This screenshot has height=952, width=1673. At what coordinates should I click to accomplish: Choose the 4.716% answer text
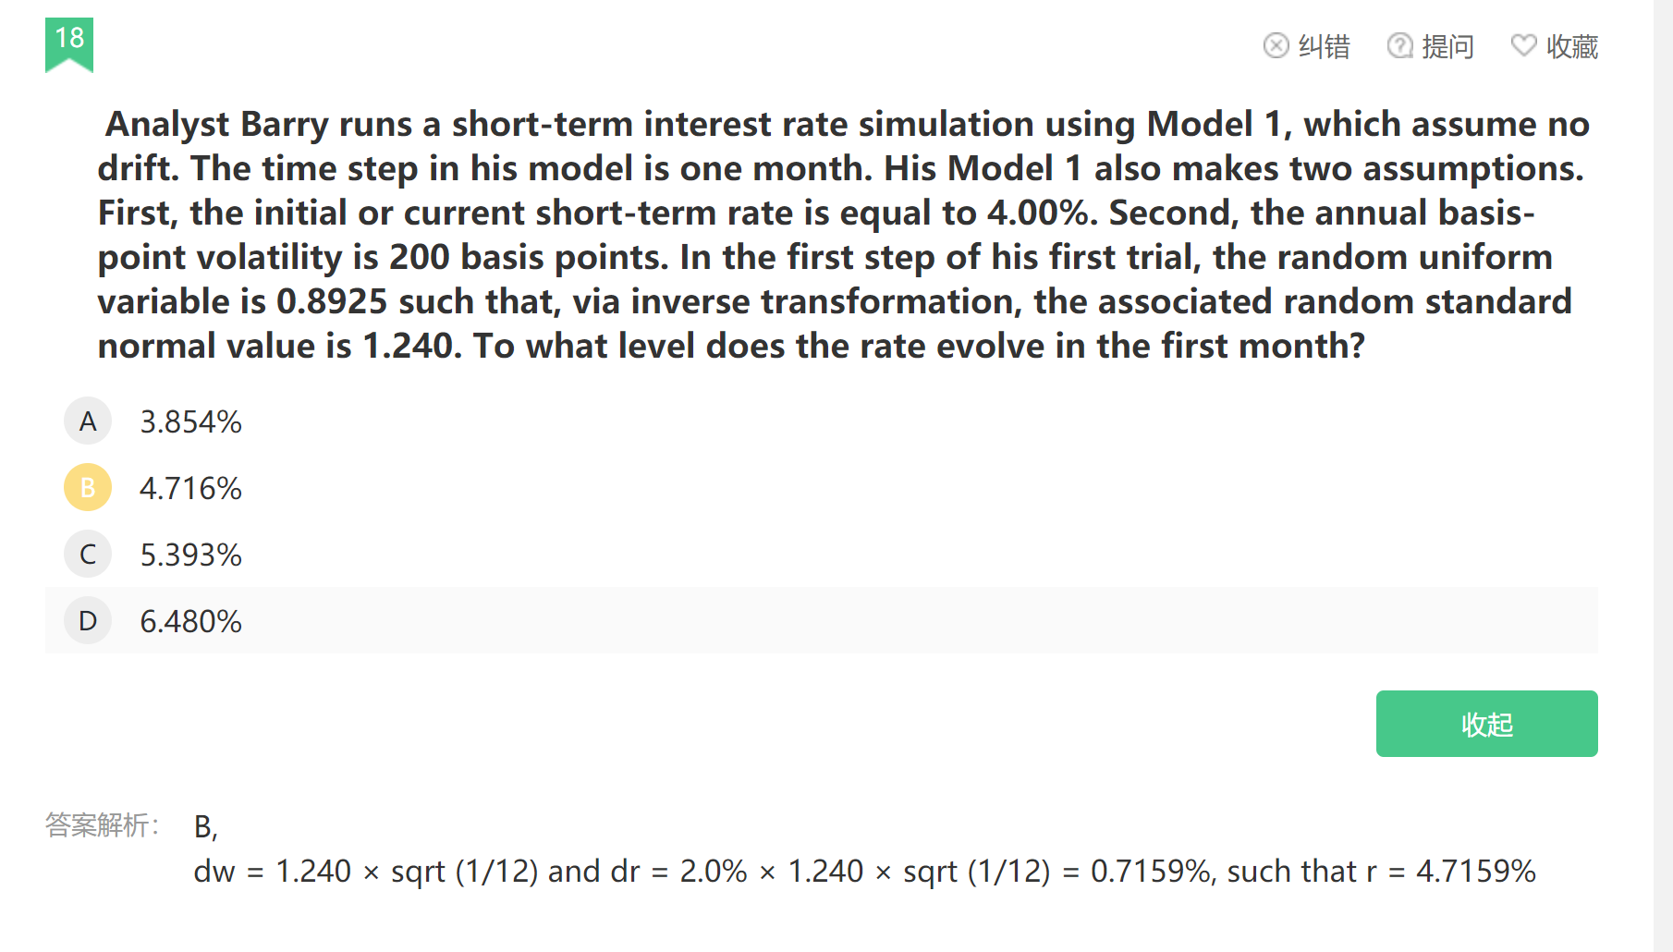point(190,489)
